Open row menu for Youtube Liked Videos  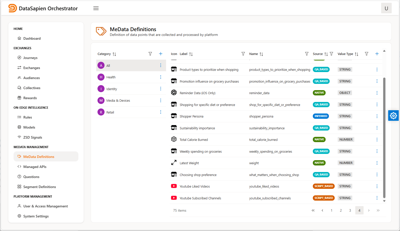pyautogui.click(x=377, y=186)
